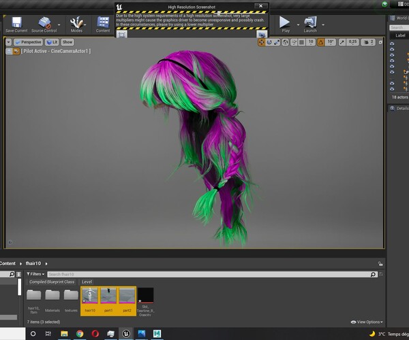
Task: Click the Search fhair10 assets field
Action: click(212, 274)
